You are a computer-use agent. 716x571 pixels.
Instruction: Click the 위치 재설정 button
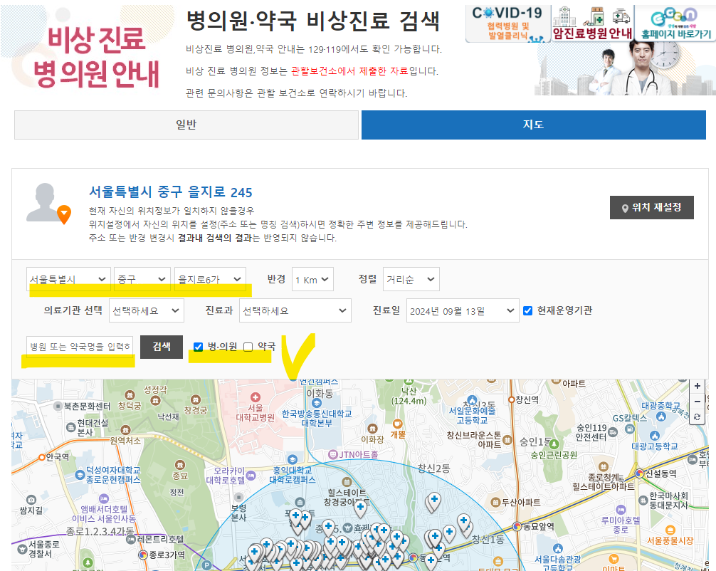pos(651,207)
